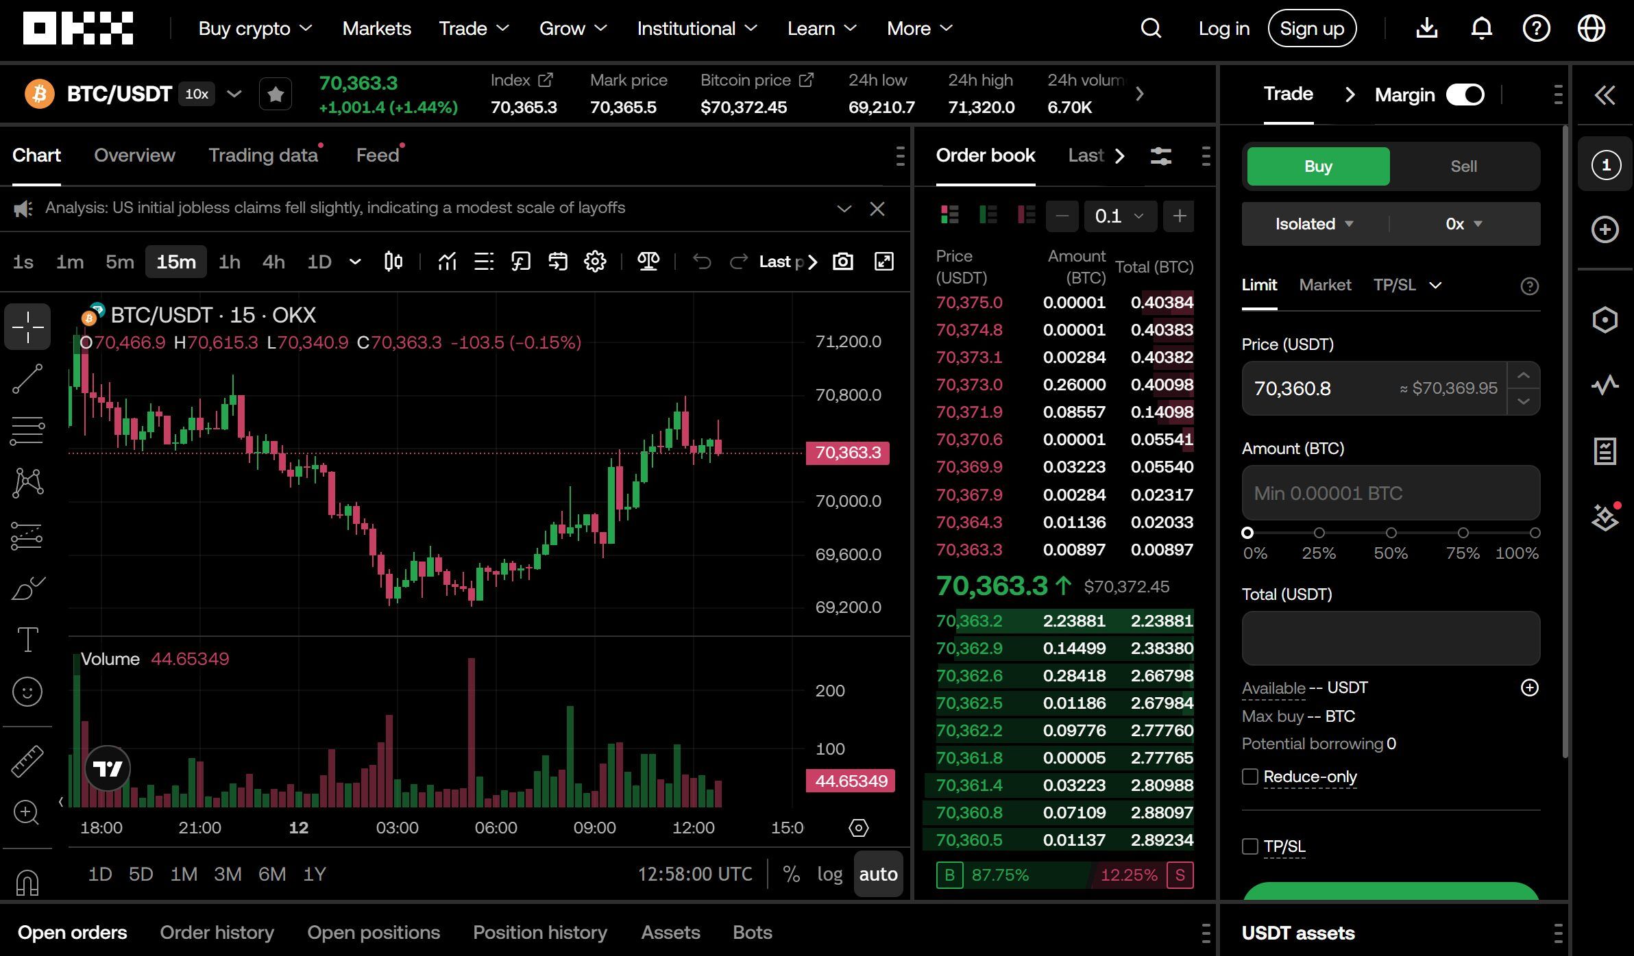Open chart settings gear icon
This screenshot has height=956, width=1634.
tap(594, 262)
